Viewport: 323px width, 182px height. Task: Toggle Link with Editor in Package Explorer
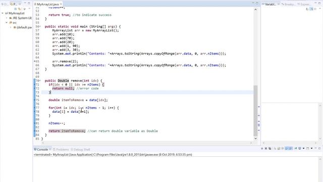click(19, 9)
